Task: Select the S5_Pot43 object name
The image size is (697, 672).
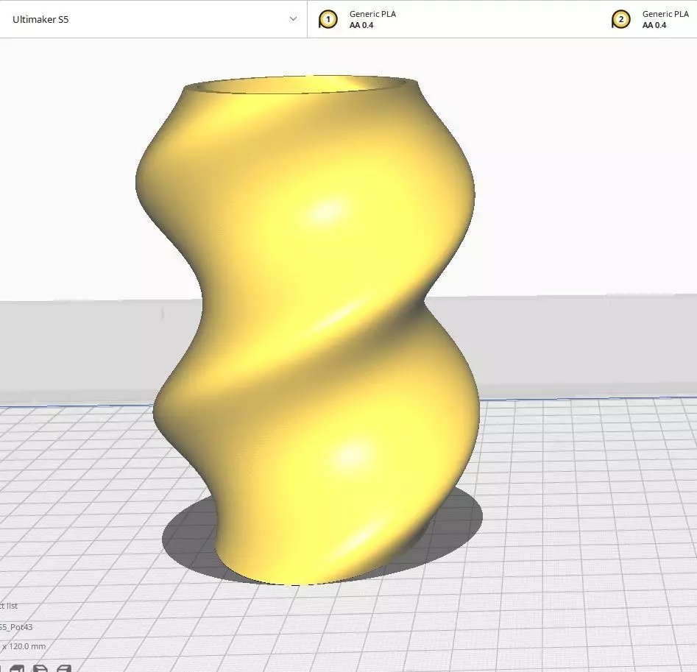Action: pos(16,627)
